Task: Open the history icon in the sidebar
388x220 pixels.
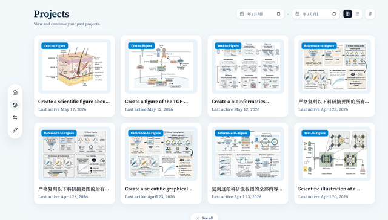Action: coord(15,105)
